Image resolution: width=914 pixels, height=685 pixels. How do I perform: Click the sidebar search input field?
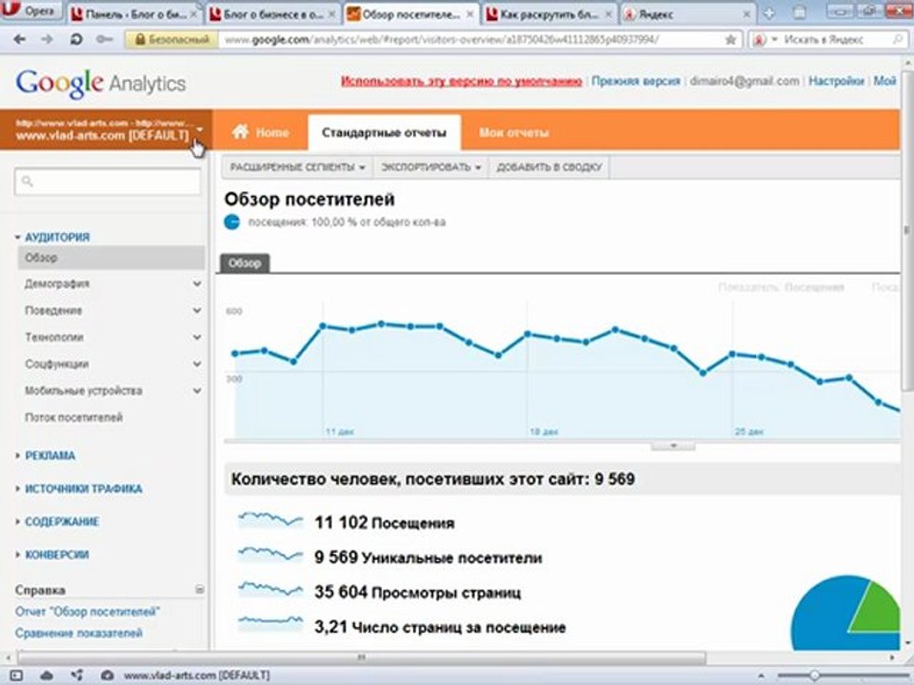108,181
